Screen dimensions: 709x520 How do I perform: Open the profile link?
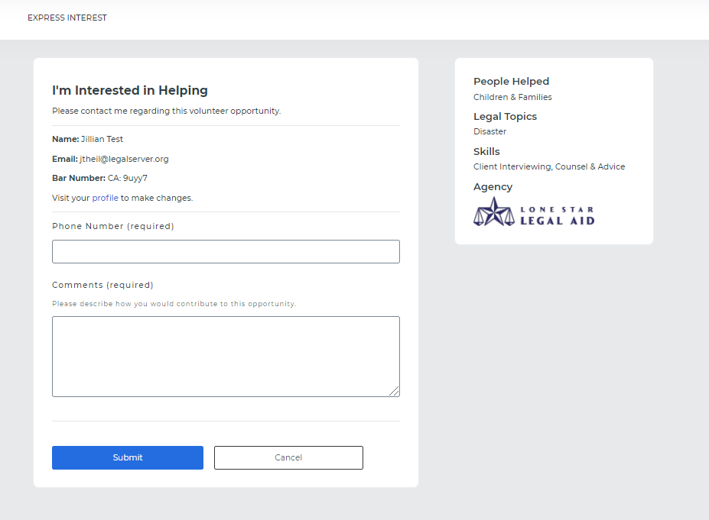point(105,198)
